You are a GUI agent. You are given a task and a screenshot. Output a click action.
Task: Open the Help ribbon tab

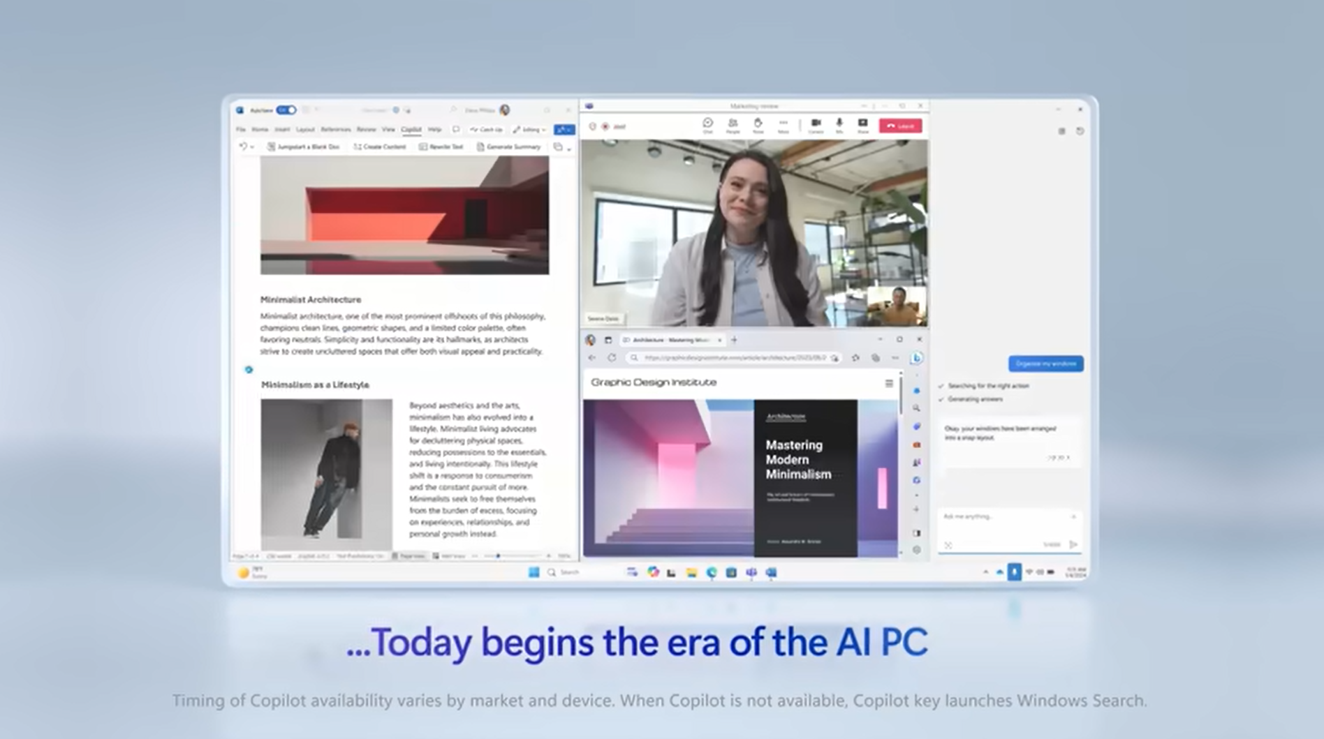pos(434,129)
